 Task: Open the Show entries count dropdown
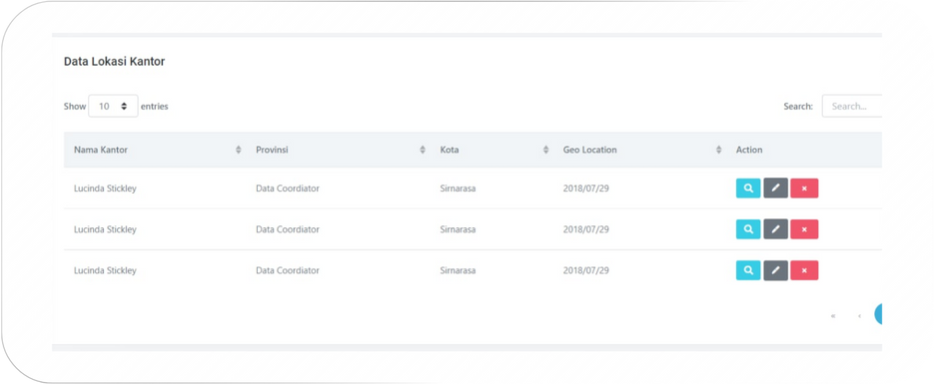tap(113, 107)
